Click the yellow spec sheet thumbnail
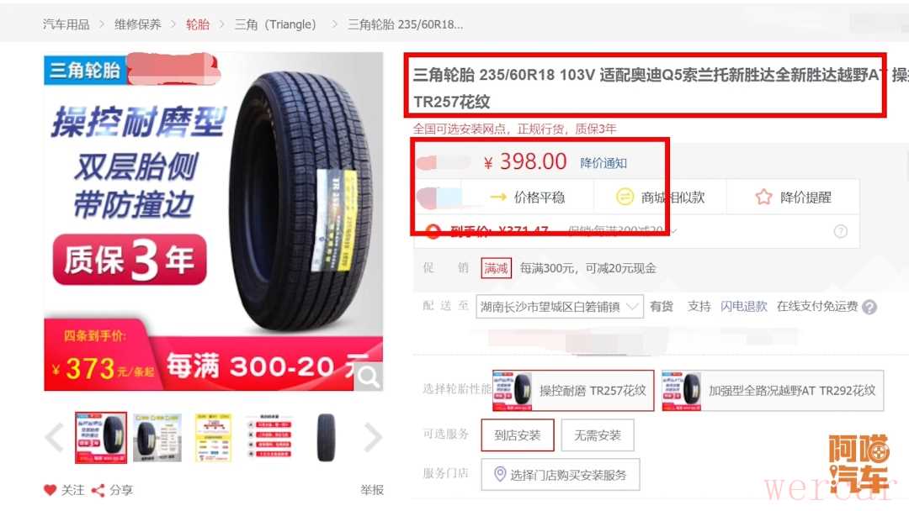Viewport: 909px width, 511px height. [x=213, y=438]
